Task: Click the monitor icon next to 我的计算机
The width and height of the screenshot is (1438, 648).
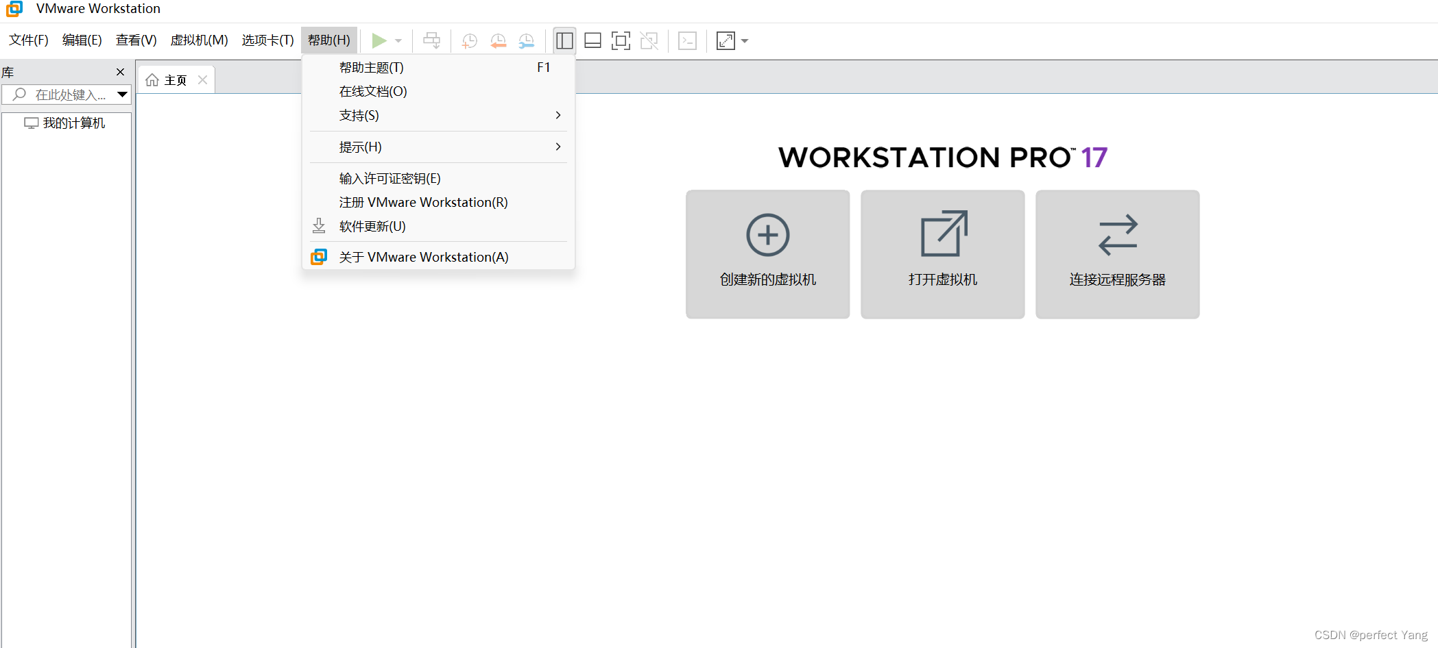Action: tap(32, 123)
